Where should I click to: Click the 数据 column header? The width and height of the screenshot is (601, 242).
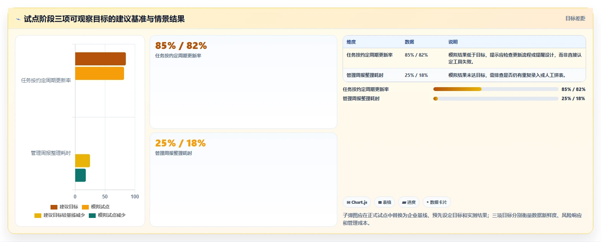409,42
